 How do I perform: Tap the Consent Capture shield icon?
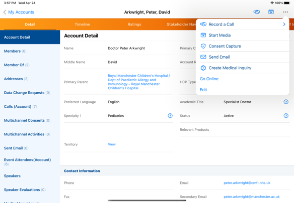[203, 46]
